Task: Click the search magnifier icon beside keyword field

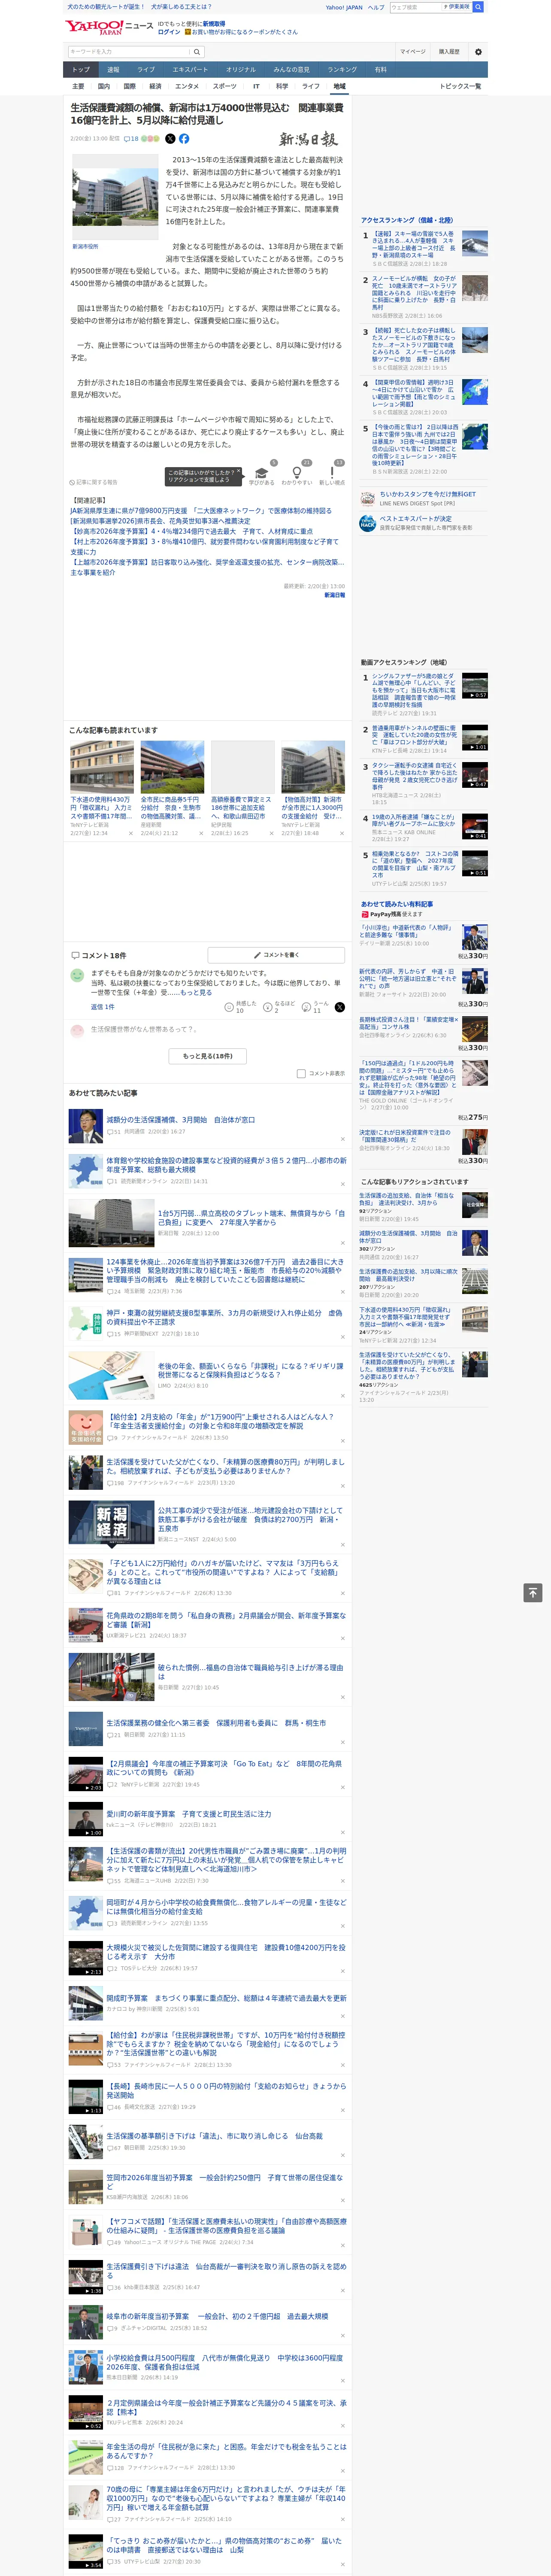Action: 197,52
